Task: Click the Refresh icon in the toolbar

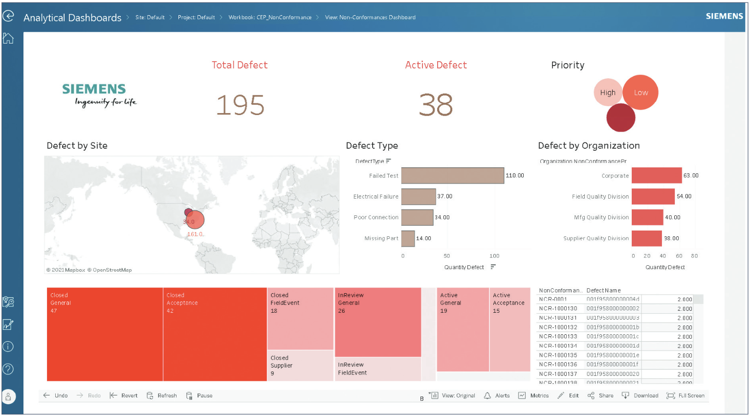Action: point(161,395)
